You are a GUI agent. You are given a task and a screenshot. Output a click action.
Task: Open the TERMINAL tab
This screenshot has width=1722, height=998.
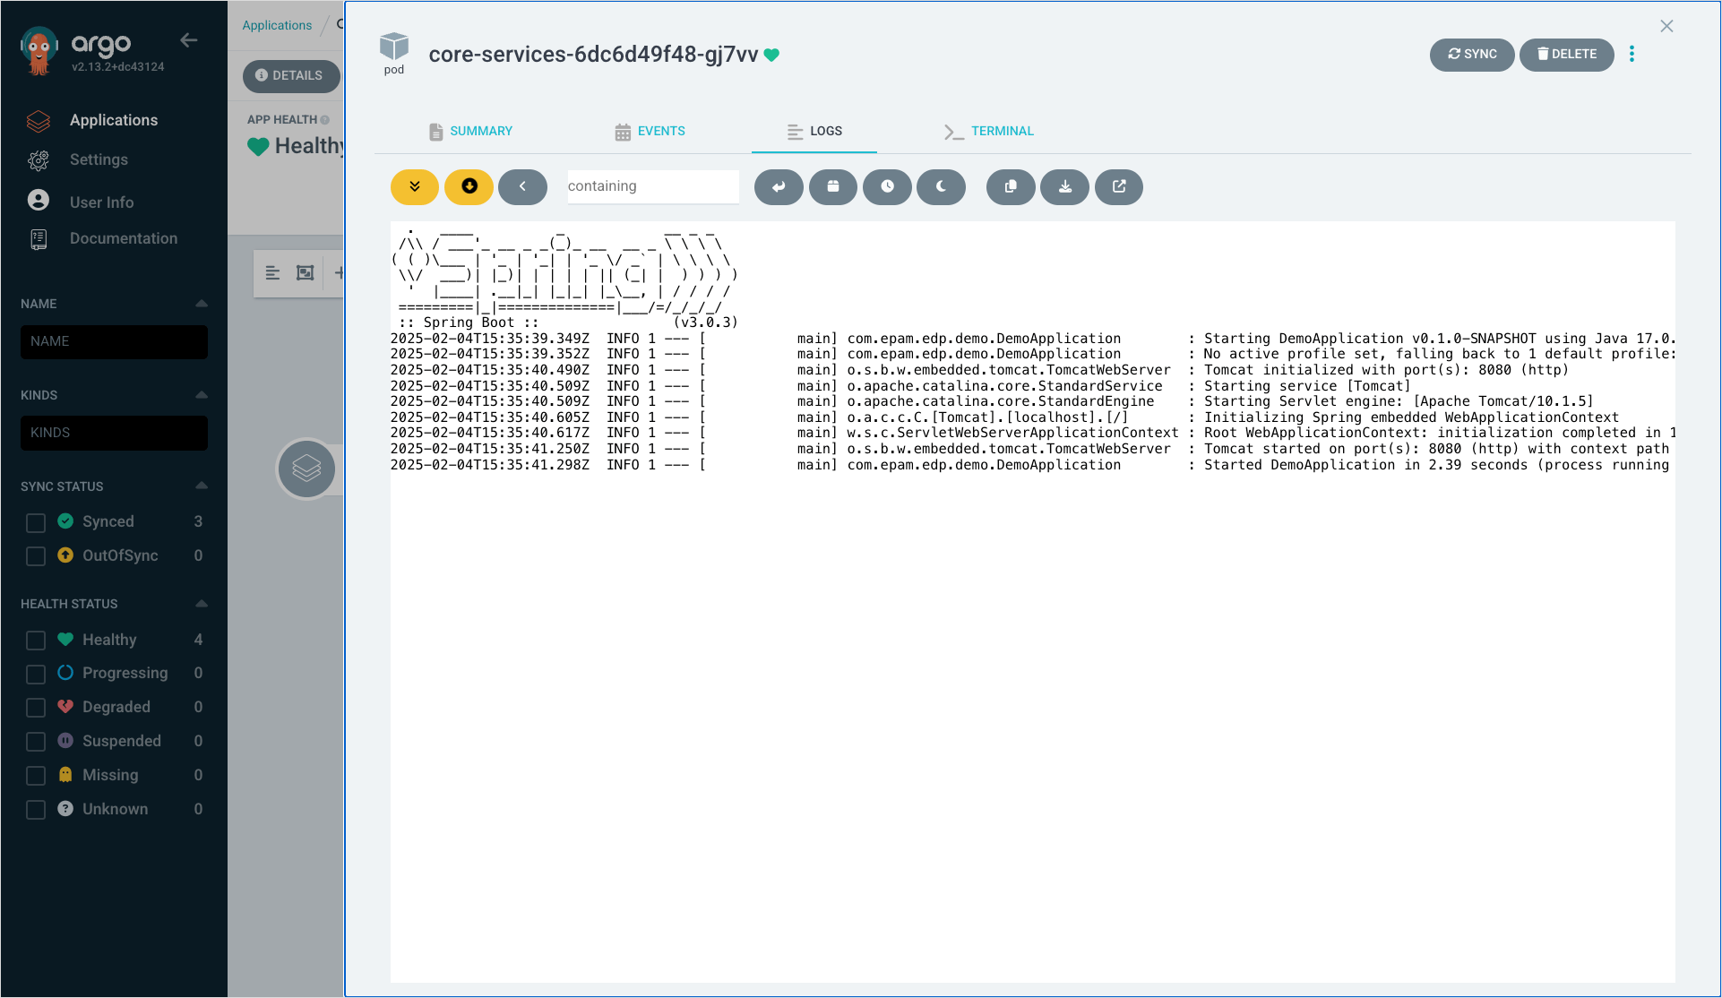tap(1001, 131)
